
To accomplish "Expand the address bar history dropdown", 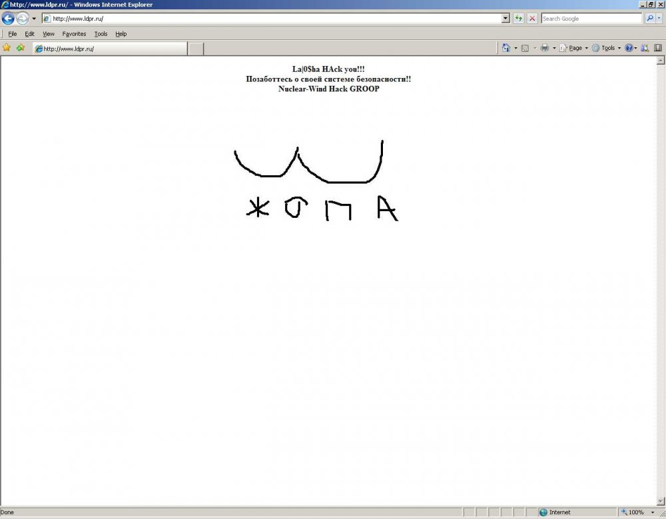I will 505,19.
